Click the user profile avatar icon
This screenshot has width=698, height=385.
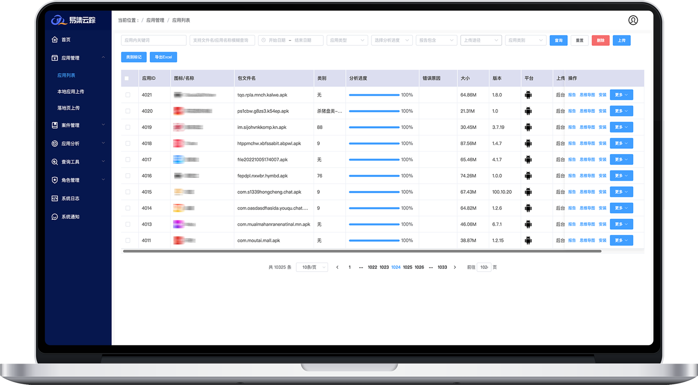pos(633,20)
